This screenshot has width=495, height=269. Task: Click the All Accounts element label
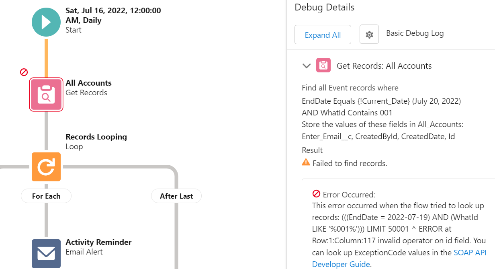(x=88, y=83)
